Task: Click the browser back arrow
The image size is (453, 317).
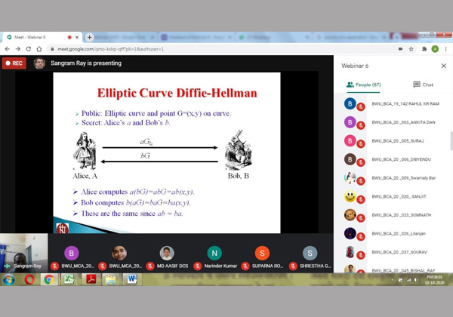Action: pos(8,49)
